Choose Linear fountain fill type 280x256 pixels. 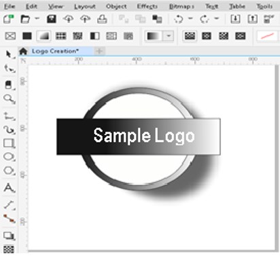pos(190,36)
